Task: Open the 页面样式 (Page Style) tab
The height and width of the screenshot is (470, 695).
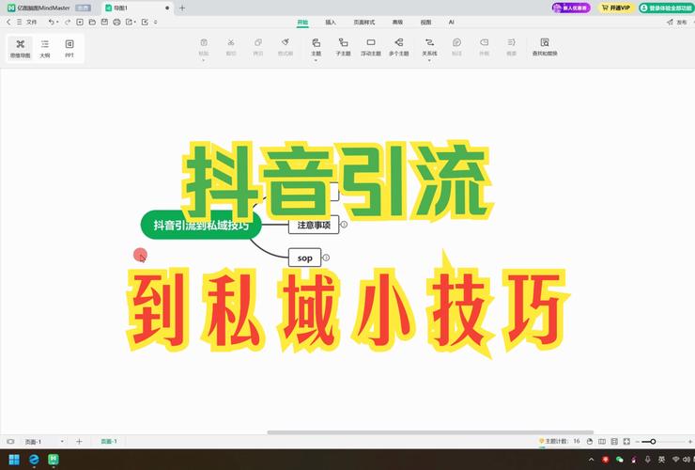Action: click(363, 23)
